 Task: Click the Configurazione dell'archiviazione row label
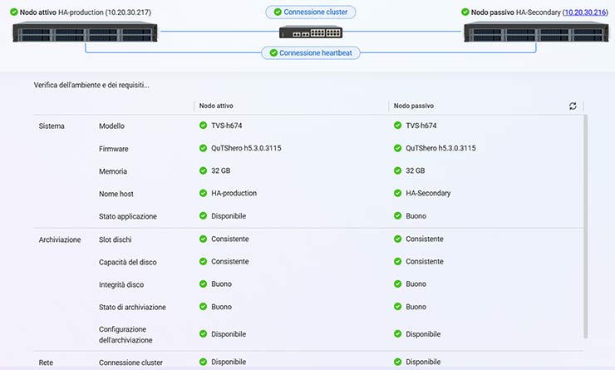125,335
